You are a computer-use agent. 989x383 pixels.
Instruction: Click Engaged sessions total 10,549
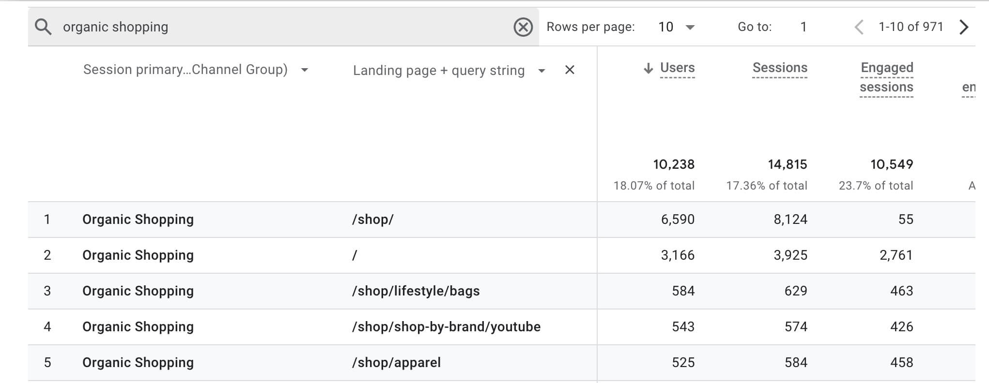point(892,164)
